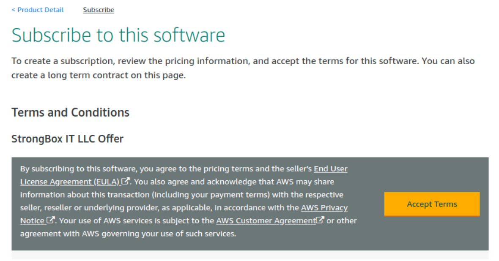The image size is (499, 261).
Task: Click the StrongBox IT LLC Offer heading
Action: point(67,139)
